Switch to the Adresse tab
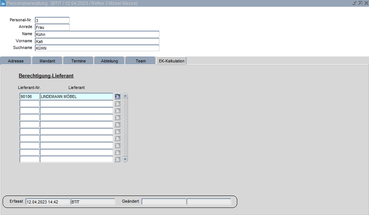This screenshot has width=369, height=215. click(x=15, y=61)
